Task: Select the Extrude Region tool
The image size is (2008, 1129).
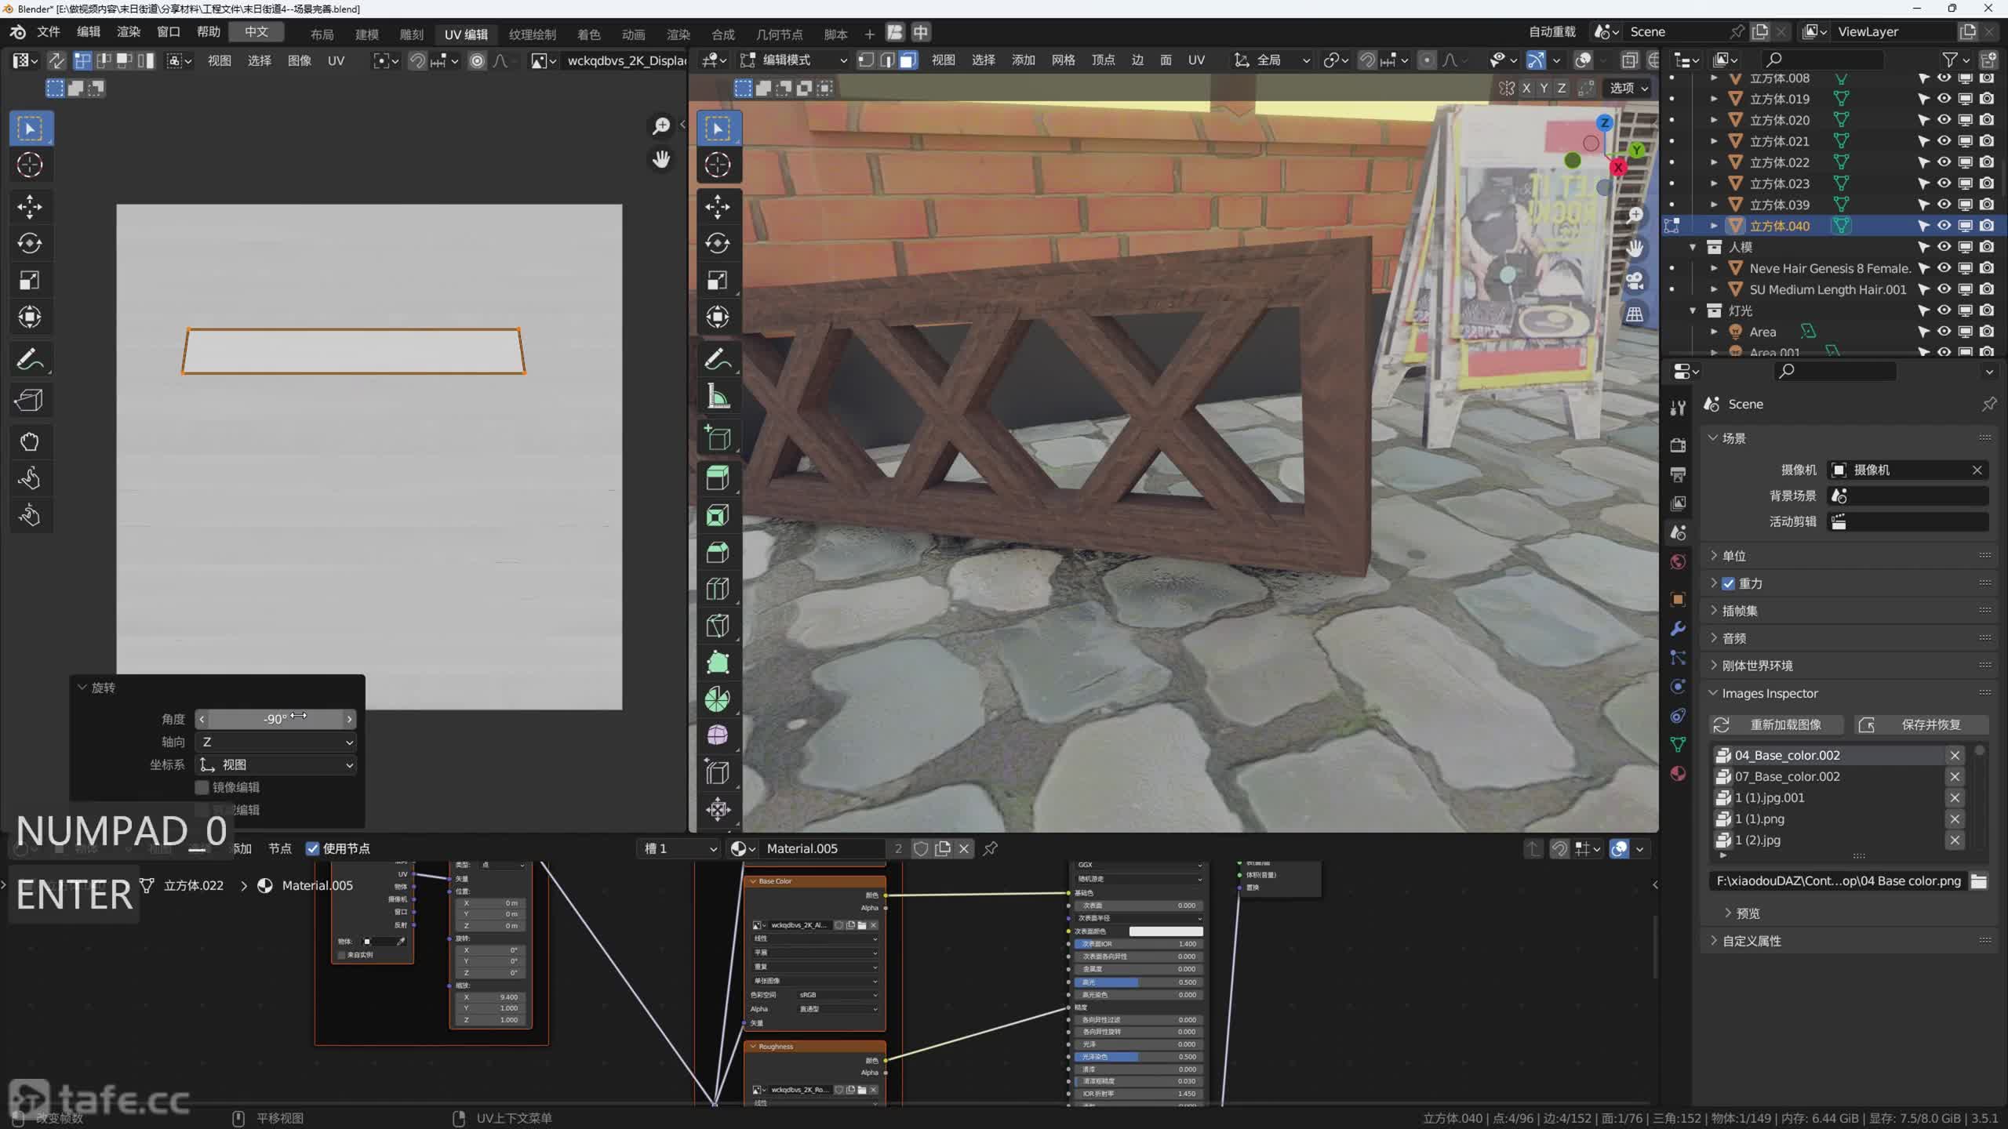Action: coord(718,478)
